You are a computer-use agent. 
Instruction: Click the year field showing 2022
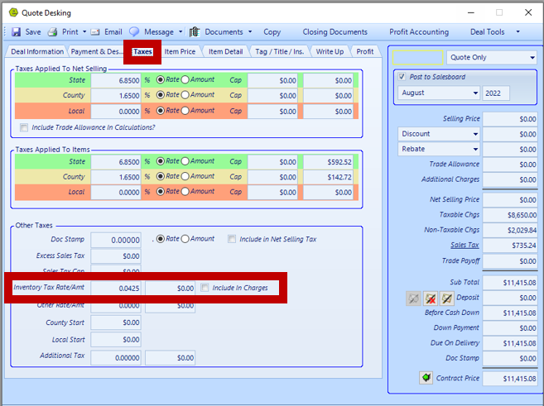(x=496, y=93)
